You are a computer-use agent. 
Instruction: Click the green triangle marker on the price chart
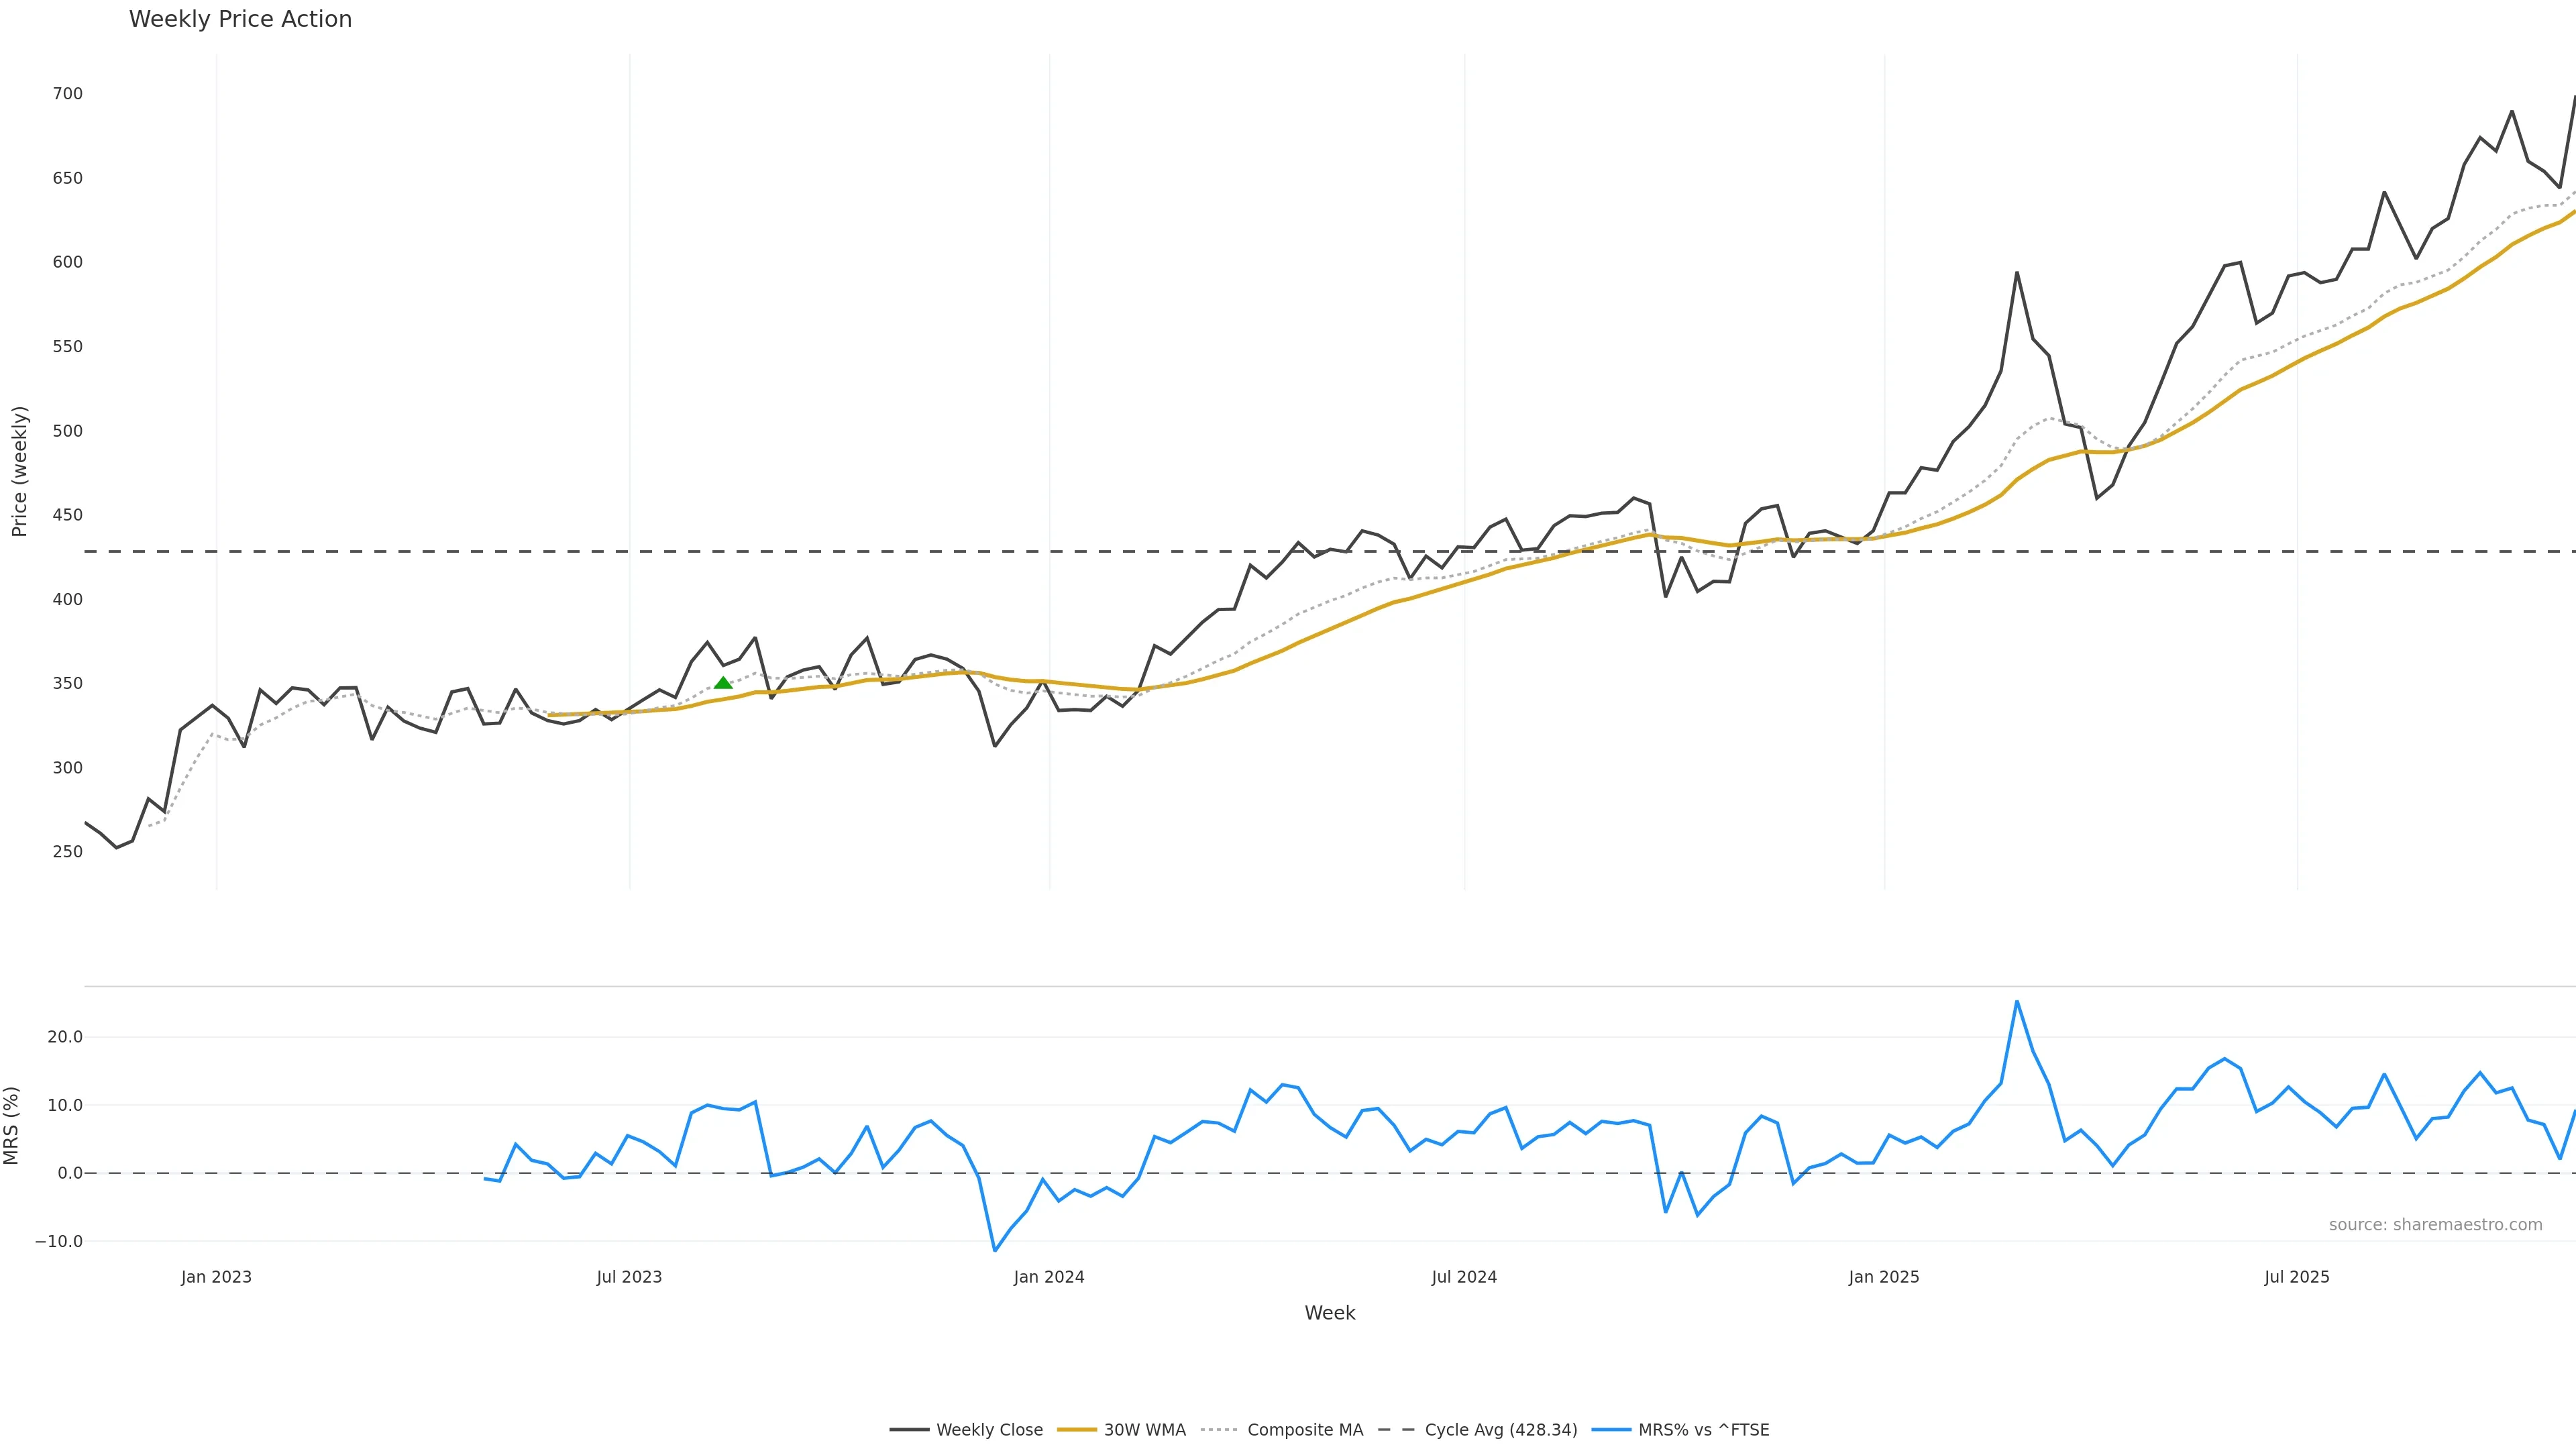[723, 683]
